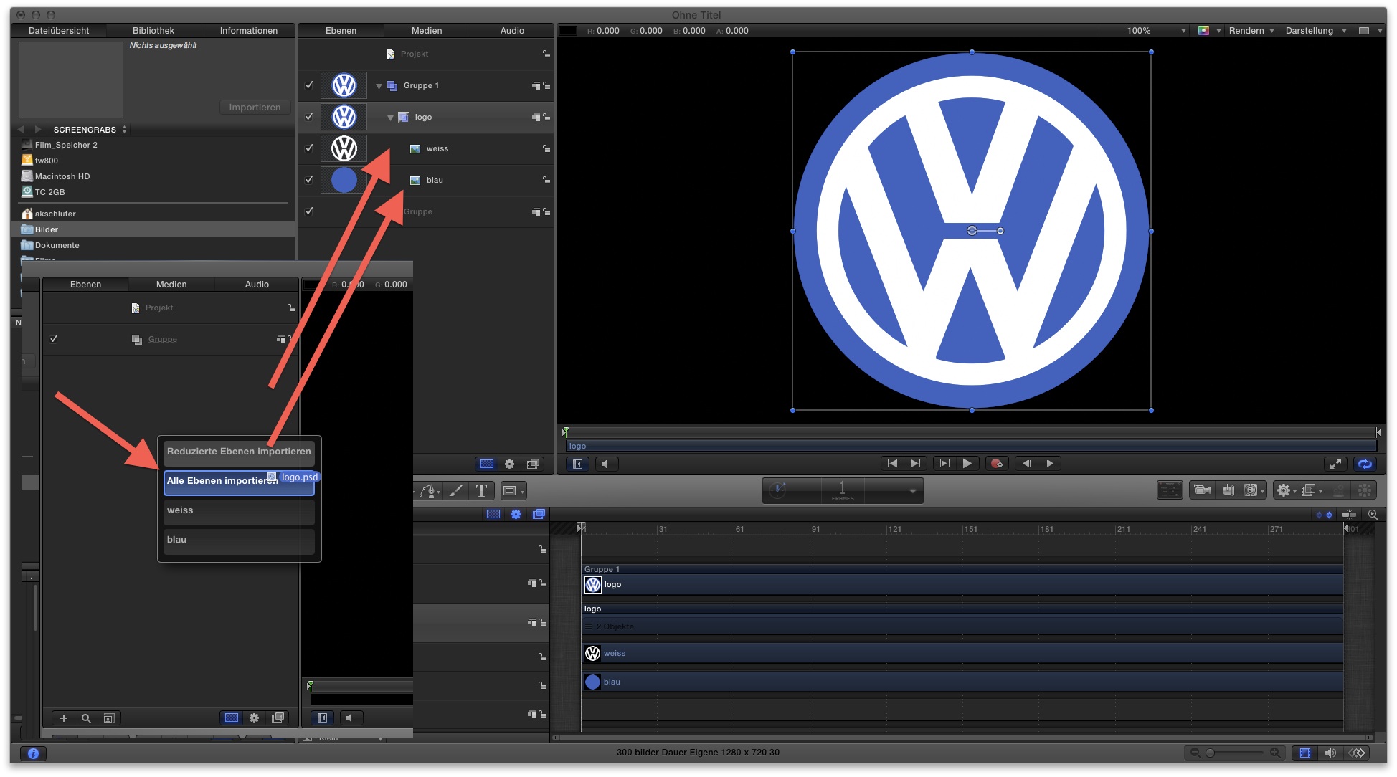Collapse the Gruppe 1 disclosure triangle
Image resolution: width=1397 pixels, height=777 pixels.
(x=379, y=86)
